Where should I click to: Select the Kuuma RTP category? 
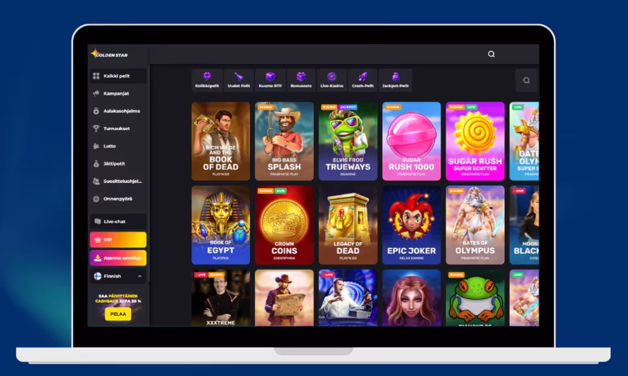click(271, 80)
